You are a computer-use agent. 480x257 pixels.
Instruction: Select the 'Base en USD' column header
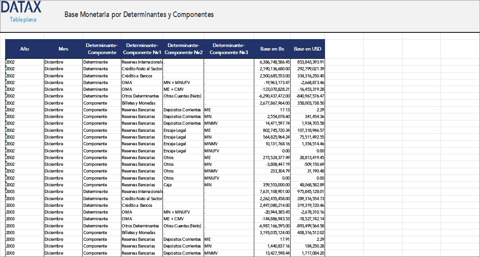pos(307,49)
